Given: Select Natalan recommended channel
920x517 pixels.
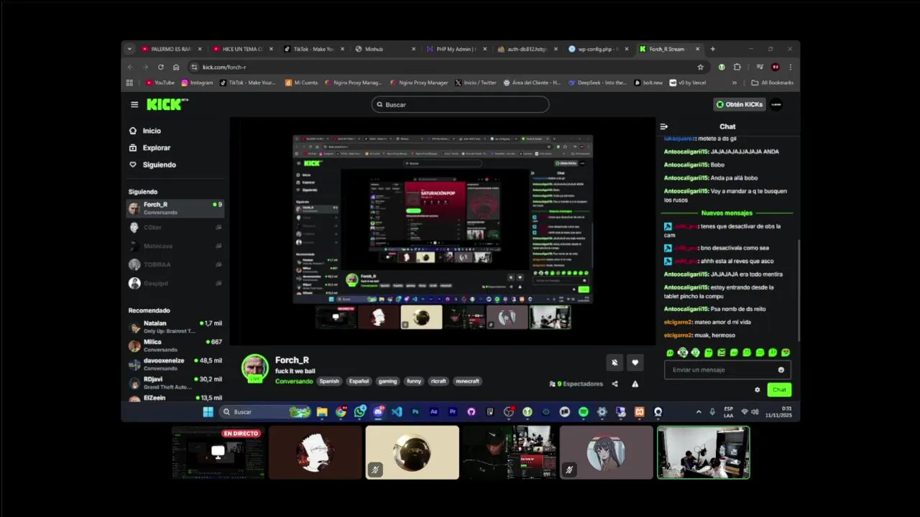Looking at the screenshot, I should [x=175, y=327].
